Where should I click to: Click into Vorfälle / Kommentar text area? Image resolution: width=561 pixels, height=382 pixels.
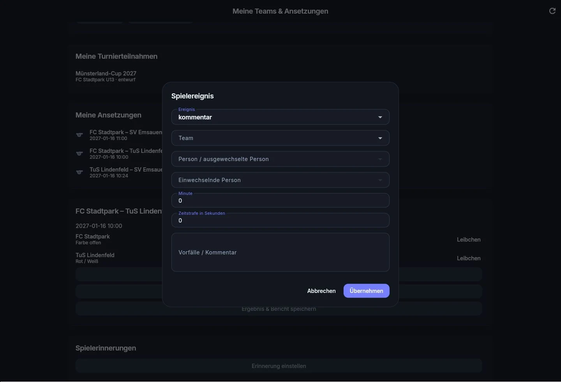(280, 252)
